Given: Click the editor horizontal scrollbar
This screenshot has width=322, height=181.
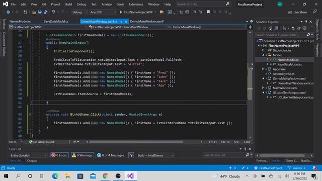Looking at the screenshot, I should pos(136,142).
